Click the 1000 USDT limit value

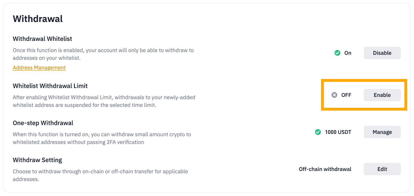[338, 132]
